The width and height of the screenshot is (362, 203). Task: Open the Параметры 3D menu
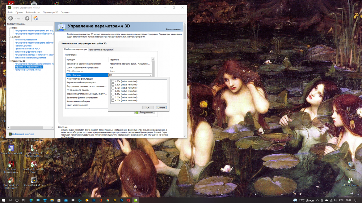pyautogui.click(x=50, y=12)
